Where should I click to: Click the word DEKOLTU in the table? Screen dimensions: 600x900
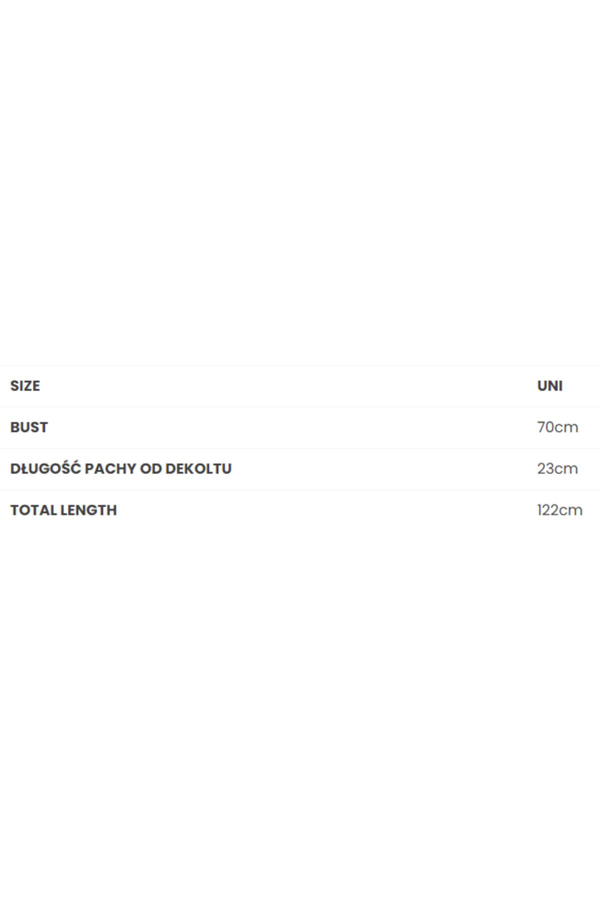point(198,469)
